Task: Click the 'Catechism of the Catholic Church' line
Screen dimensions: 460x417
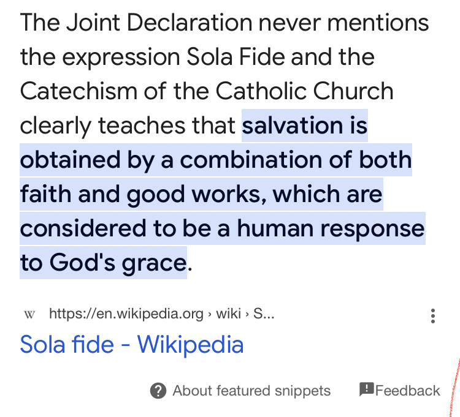Action: 207,91
